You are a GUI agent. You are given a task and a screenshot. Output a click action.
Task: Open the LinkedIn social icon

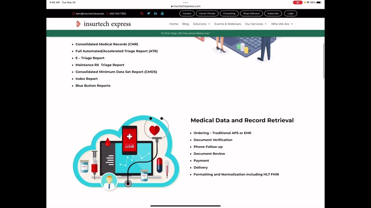click(x=155, y=13)
